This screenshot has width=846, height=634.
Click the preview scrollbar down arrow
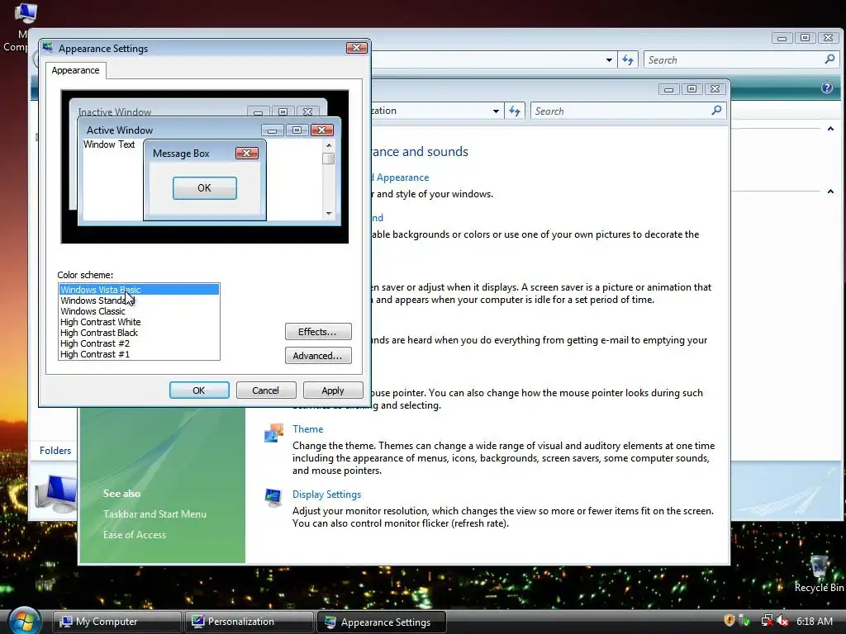pyautogui.click(x=329, y=214)
